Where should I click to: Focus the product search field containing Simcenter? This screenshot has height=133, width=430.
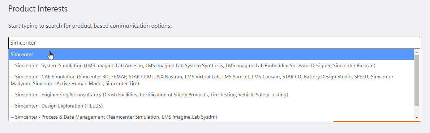pyautogui.click(x=214, y=43)
